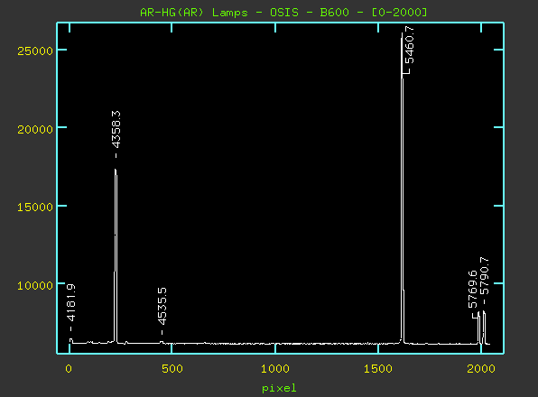Click the 500 x-axis tick label

[x=172, y=369]
